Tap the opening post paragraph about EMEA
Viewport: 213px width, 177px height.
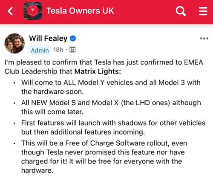tap(104, 67)
